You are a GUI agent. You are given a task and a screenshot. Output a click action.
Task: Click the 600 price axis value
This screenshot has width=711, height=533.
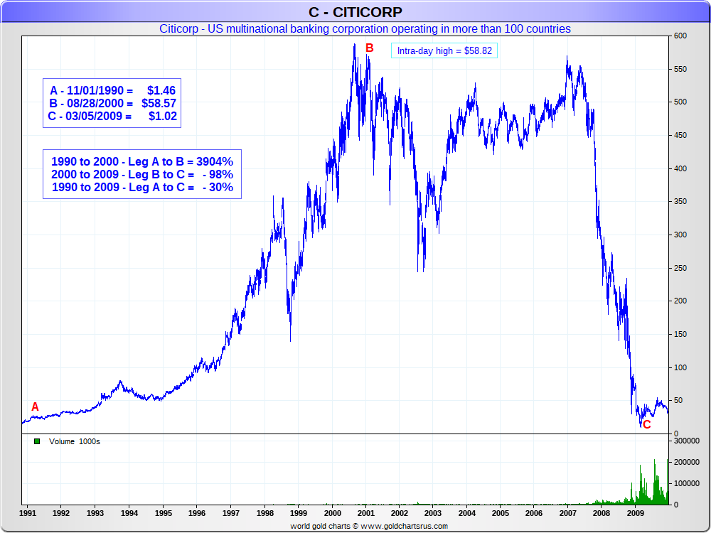tap(680, 36)
